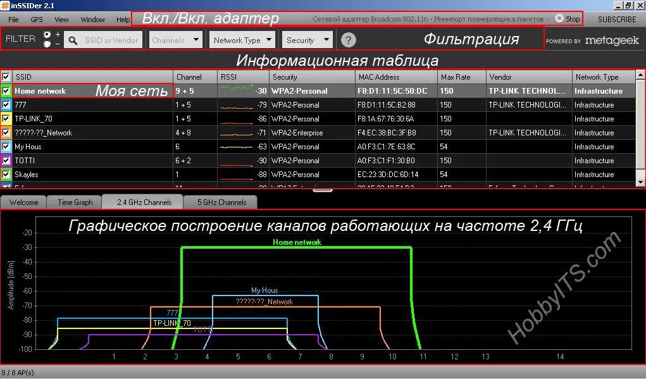Click the My Hous label in channel graph
This screenshot has height=379, width=646.
click(264, 290)
